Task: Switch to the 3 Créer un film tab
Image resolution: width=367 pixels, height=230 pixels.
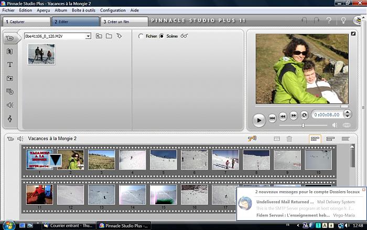Action: [124, 22]
